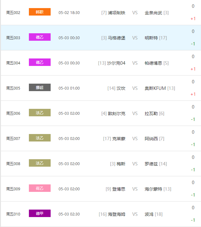Click VS in the 梅斯 vs 罗德兹 match
Screen dimensions: 201x227
click(x=135, y=164)
